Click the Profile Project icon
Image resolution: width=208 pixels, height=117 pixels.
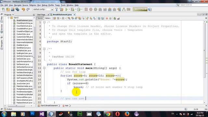pos(79,9)
